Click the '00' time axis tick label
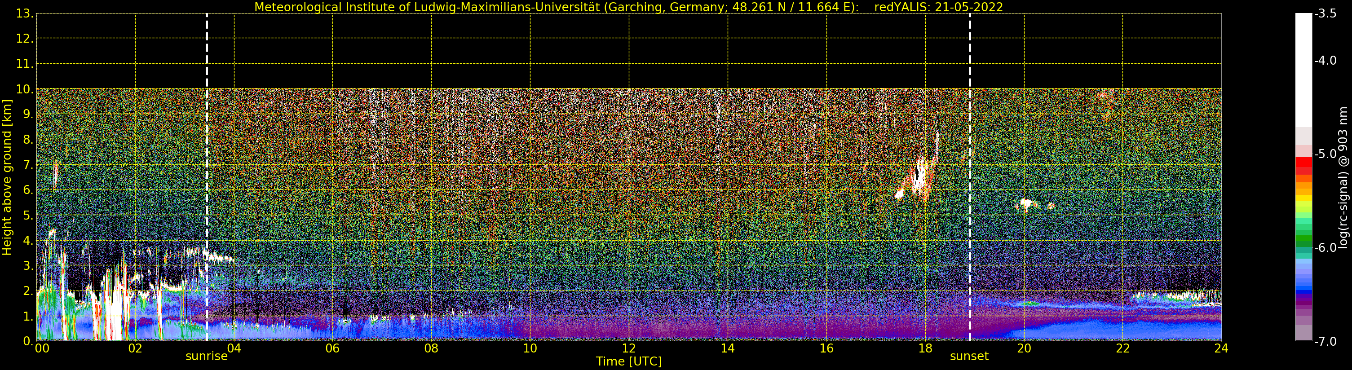 coord(43,348)
